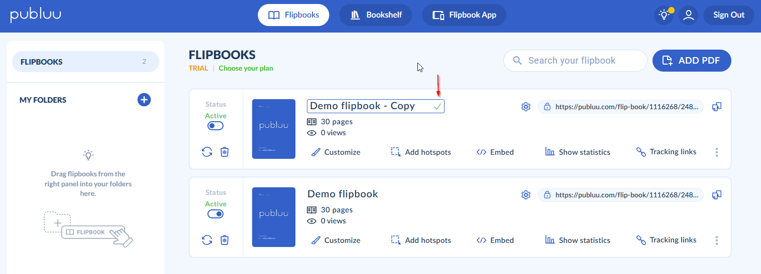Image resolution: width=761 pixels, height=274 pixels.
Task: Click Embed for Demo flipbook - Copy
Action: coord(495,152)
